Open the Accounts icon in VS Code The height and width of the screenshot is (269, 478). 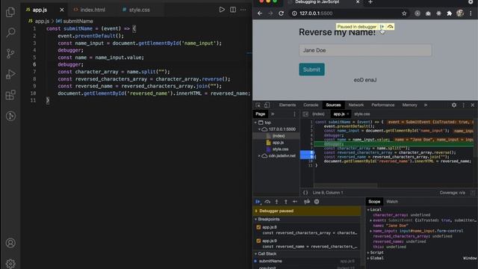pos(10,243)
